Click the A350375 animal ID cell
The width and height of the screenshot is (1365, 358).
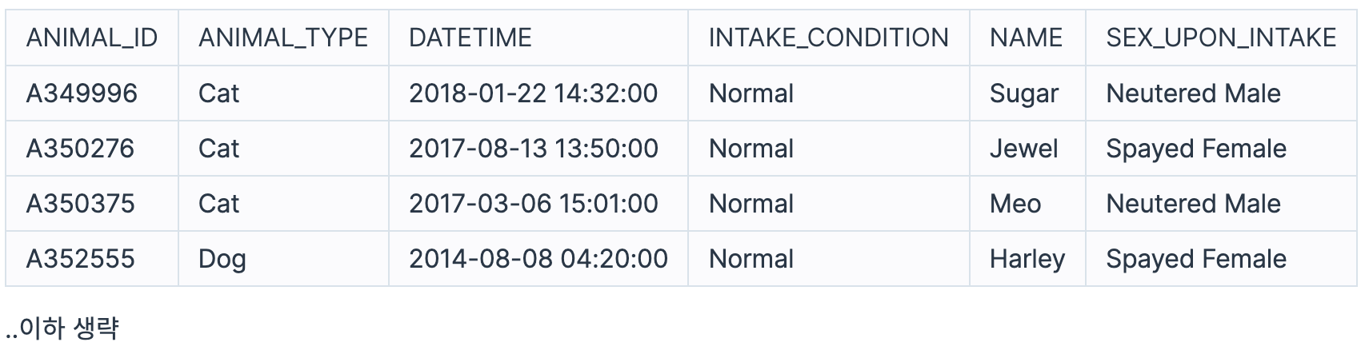(x=92, y=204)
